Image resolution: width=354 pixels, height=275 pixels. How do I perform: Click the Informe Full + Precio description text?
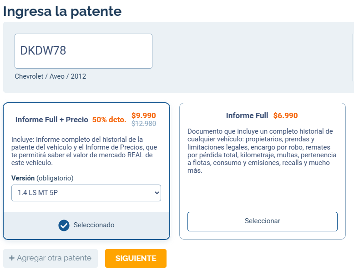click(x=84, y=151)
